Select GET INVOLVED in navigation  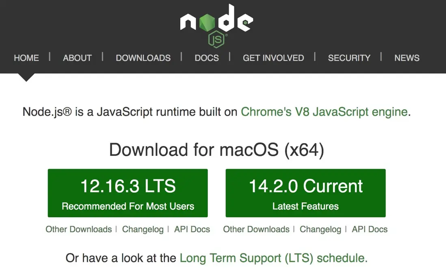click(x=273, y=58)
